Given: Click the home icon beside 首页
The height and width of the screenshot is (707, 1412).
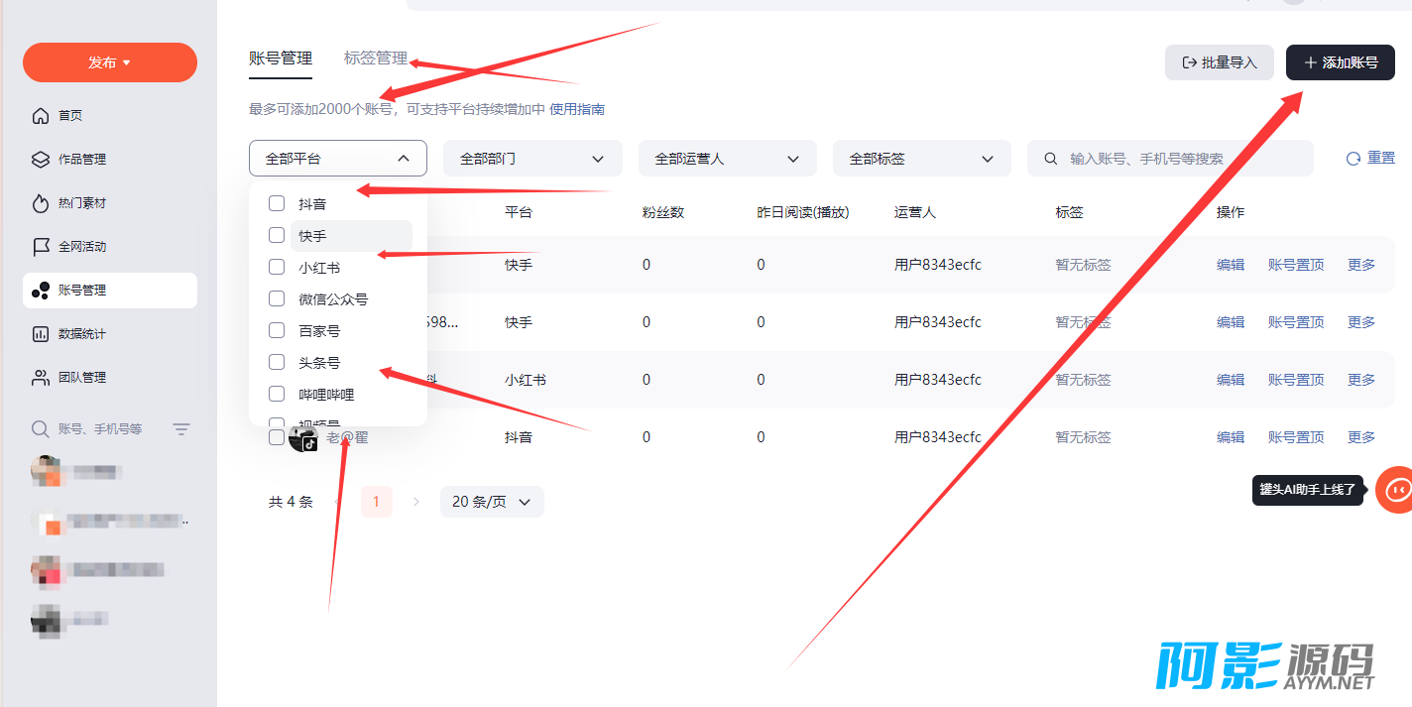Looking at the screenshot, I should pyautogui.click(x=41, y=116).
